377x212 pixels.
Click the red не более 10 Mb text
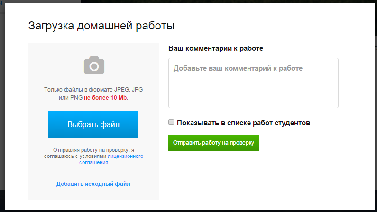pos(105,98)
